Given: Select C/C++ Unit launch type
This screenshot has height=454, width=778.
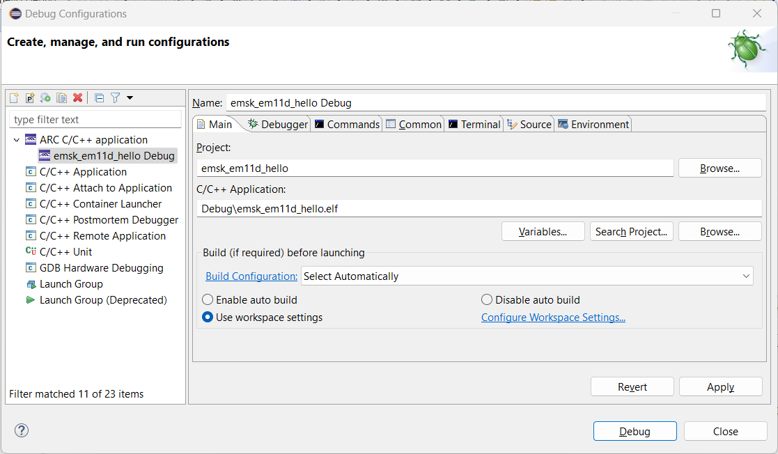Looking at the screenshot, I should [59, 251].
